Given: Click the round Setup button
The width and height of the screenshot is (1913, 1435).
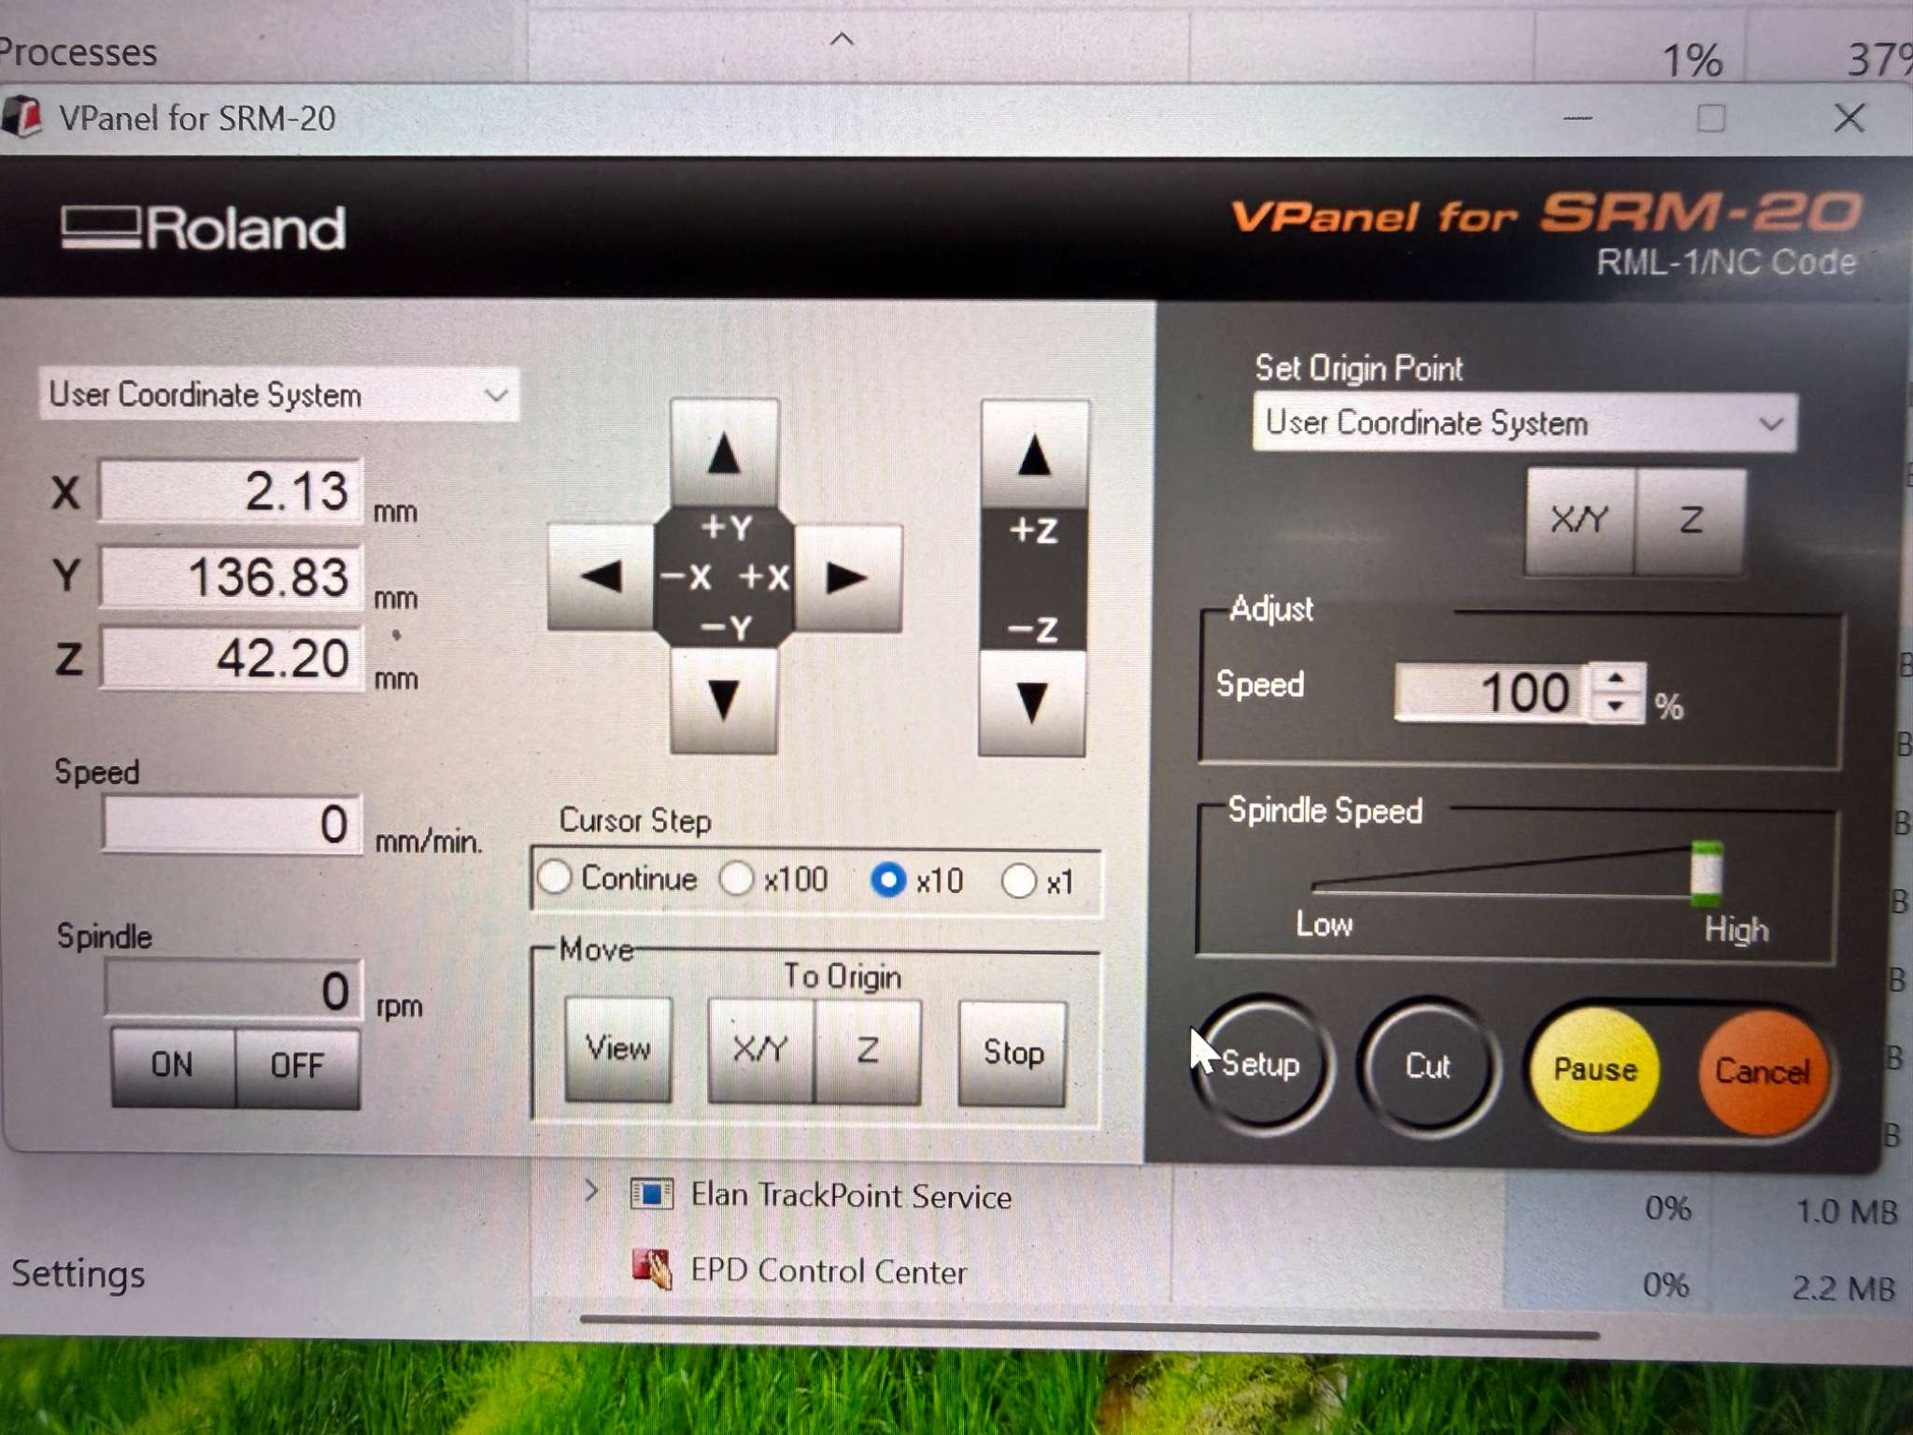Looking at the screenshot, I should pos(1261,1064).
